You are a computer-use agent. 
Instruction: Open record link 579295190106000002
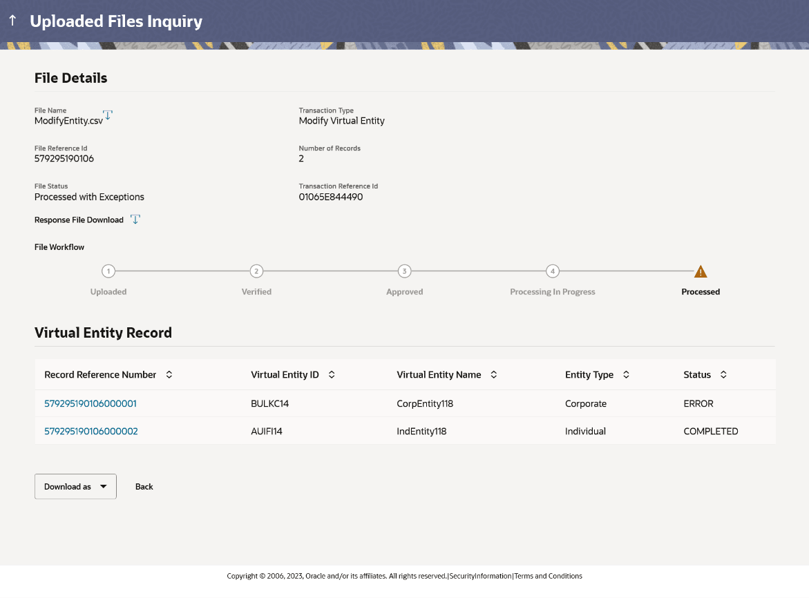coord(91,431)
